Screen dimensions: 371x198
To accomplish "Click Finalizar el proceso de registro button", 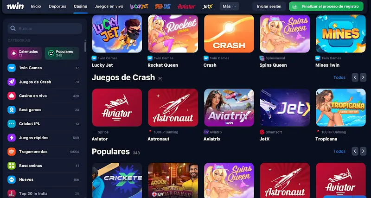I will click(326, 6).
